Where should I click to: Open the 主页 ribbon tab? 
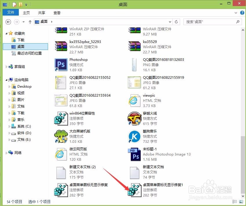coord(26,13)
